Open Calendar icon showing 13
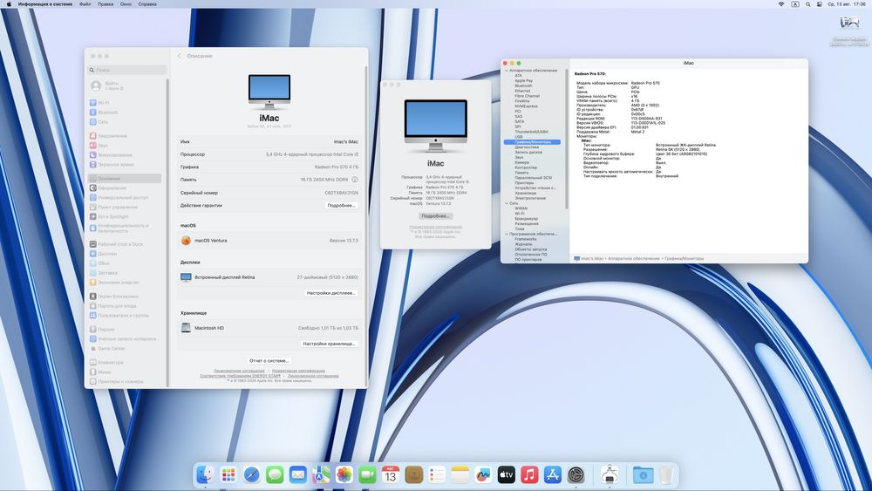Image resolution: width=872 pixels, height=491 pixels. click(391, 475)
